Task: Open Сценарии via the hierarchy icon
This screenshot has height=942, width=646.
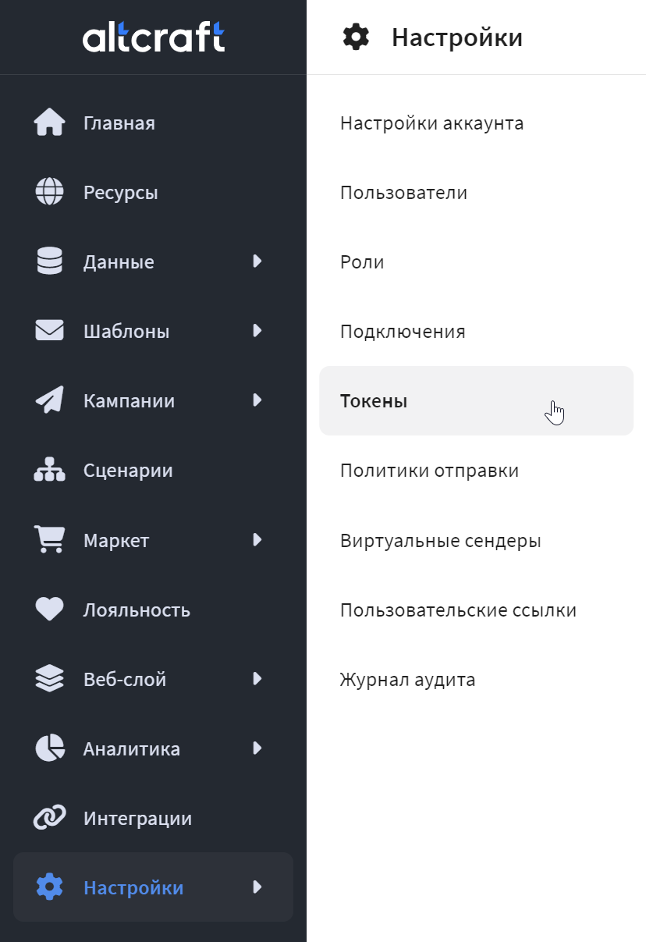Action: (x=49, y=470)
